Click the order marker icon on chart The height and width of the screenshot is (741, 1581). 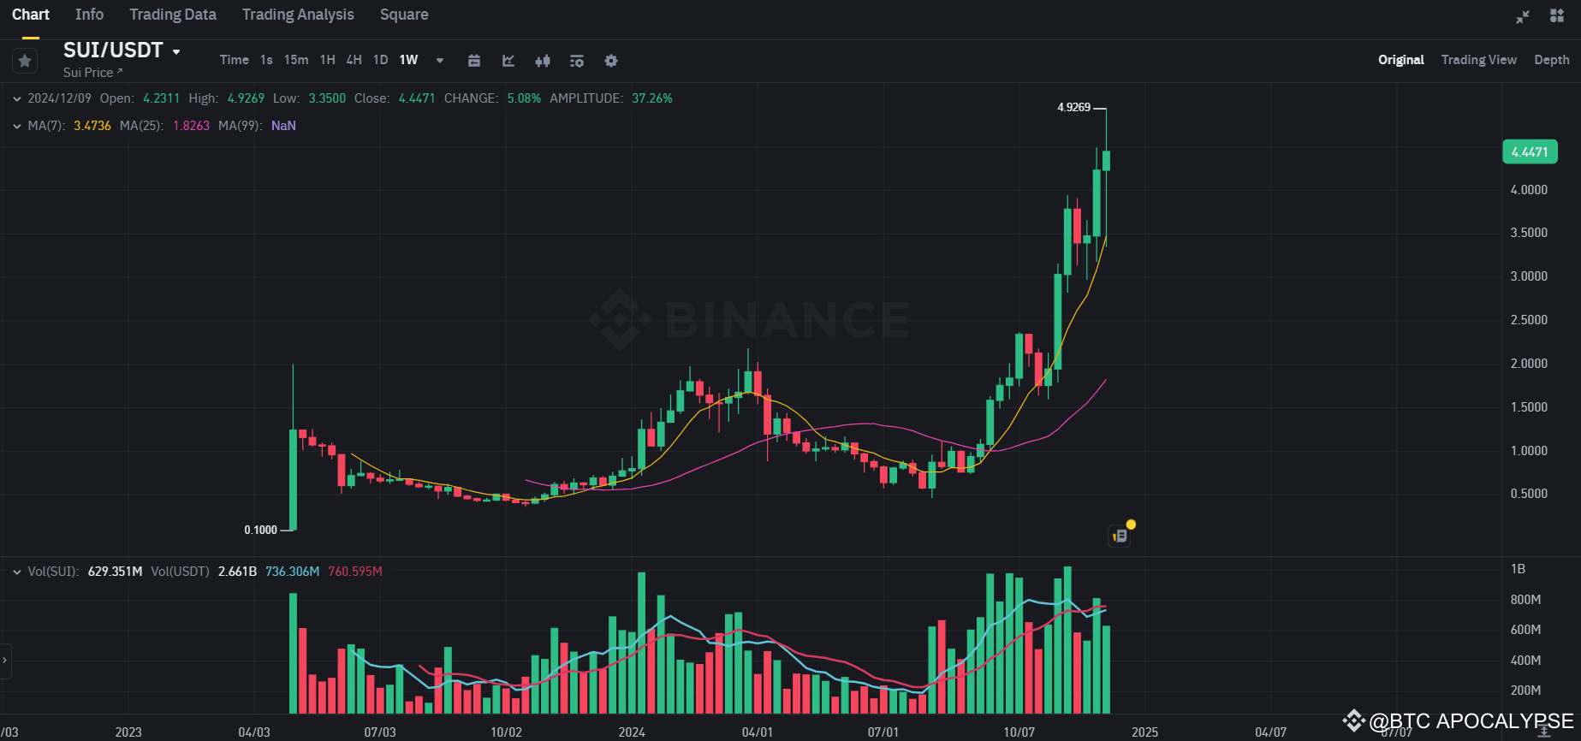click(1120, 536)
